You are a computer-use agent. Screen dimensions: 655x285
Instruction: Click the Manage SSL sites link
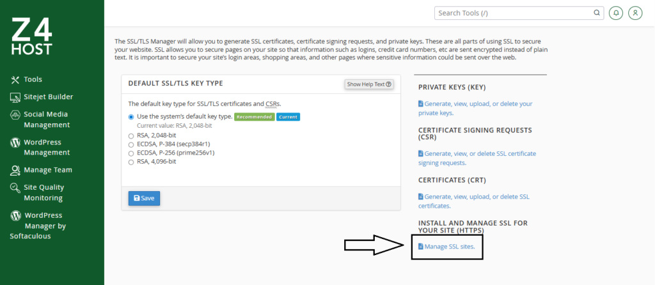(x=450, y=247)
